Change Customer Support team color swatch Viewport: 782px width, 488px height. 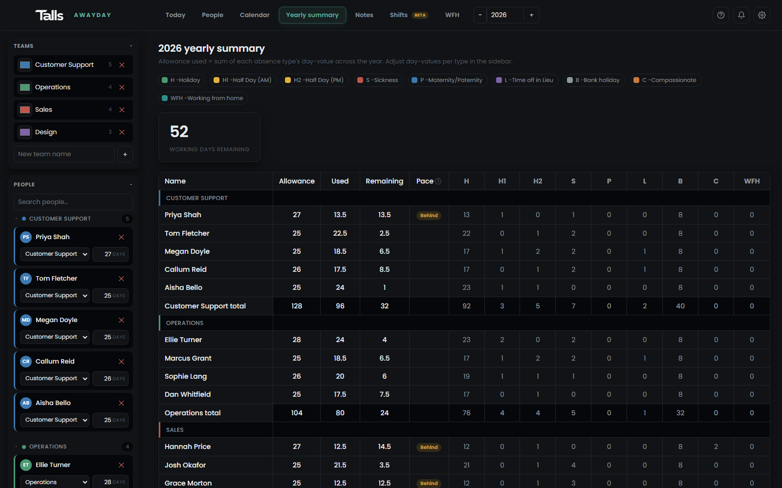(25, 65)
